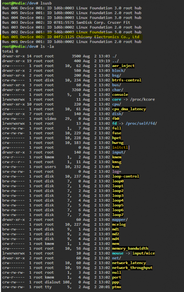Click the fb0 framebuffer device
The height and width of the screenshot is (292, 184).
pos(116,119)
